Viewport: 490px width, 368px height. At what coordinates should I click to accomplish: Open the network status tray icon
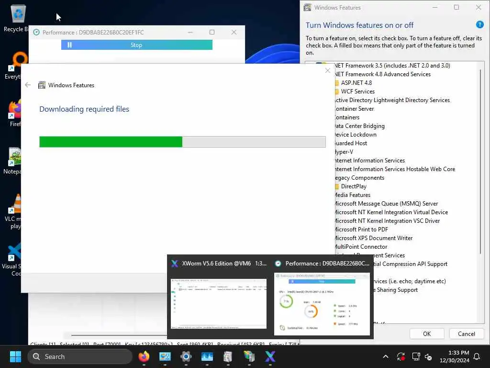pyautogui.click(x=416, y=356)
